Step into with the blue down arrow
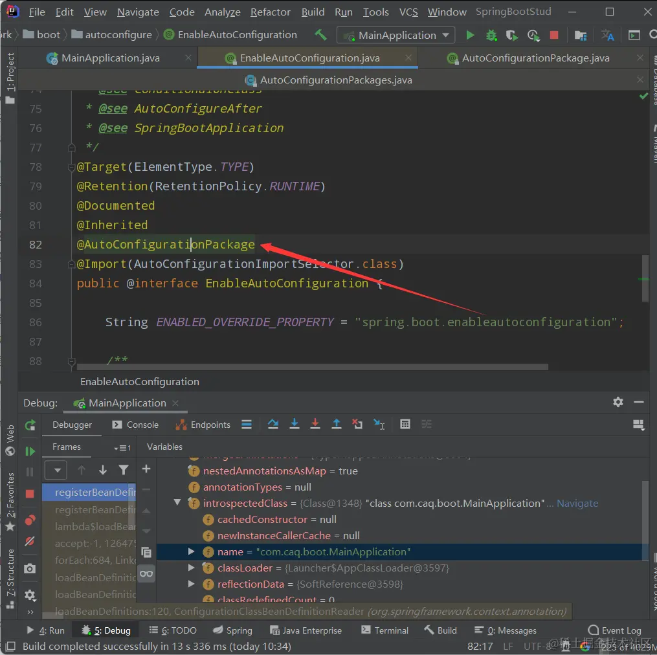Screen dimensions: 657x655 click(295, 424)
